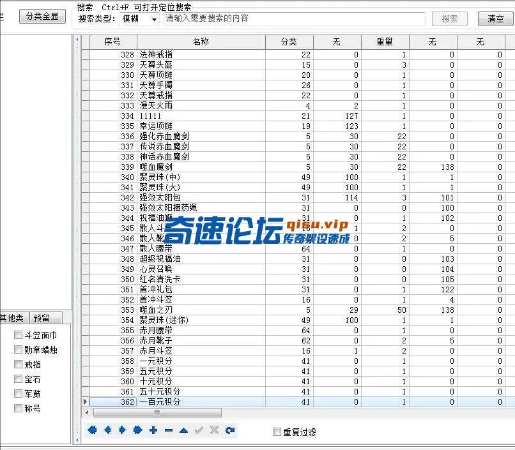Sort by the 序号 column header
This screenshot has height=450, width=515.
[112, 41]
